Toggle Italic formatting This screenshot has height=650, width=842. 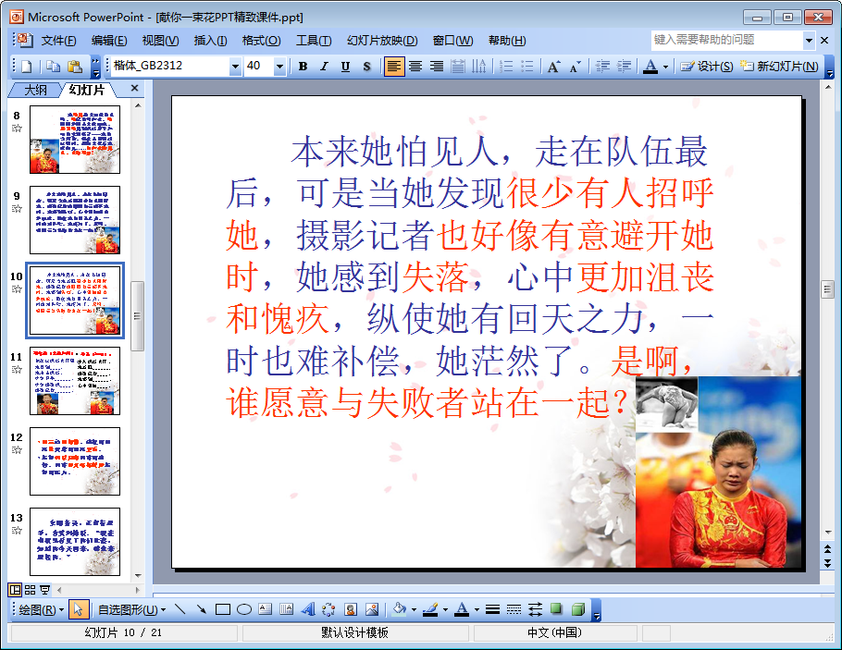pyautogui.click(x=324, y=67)
